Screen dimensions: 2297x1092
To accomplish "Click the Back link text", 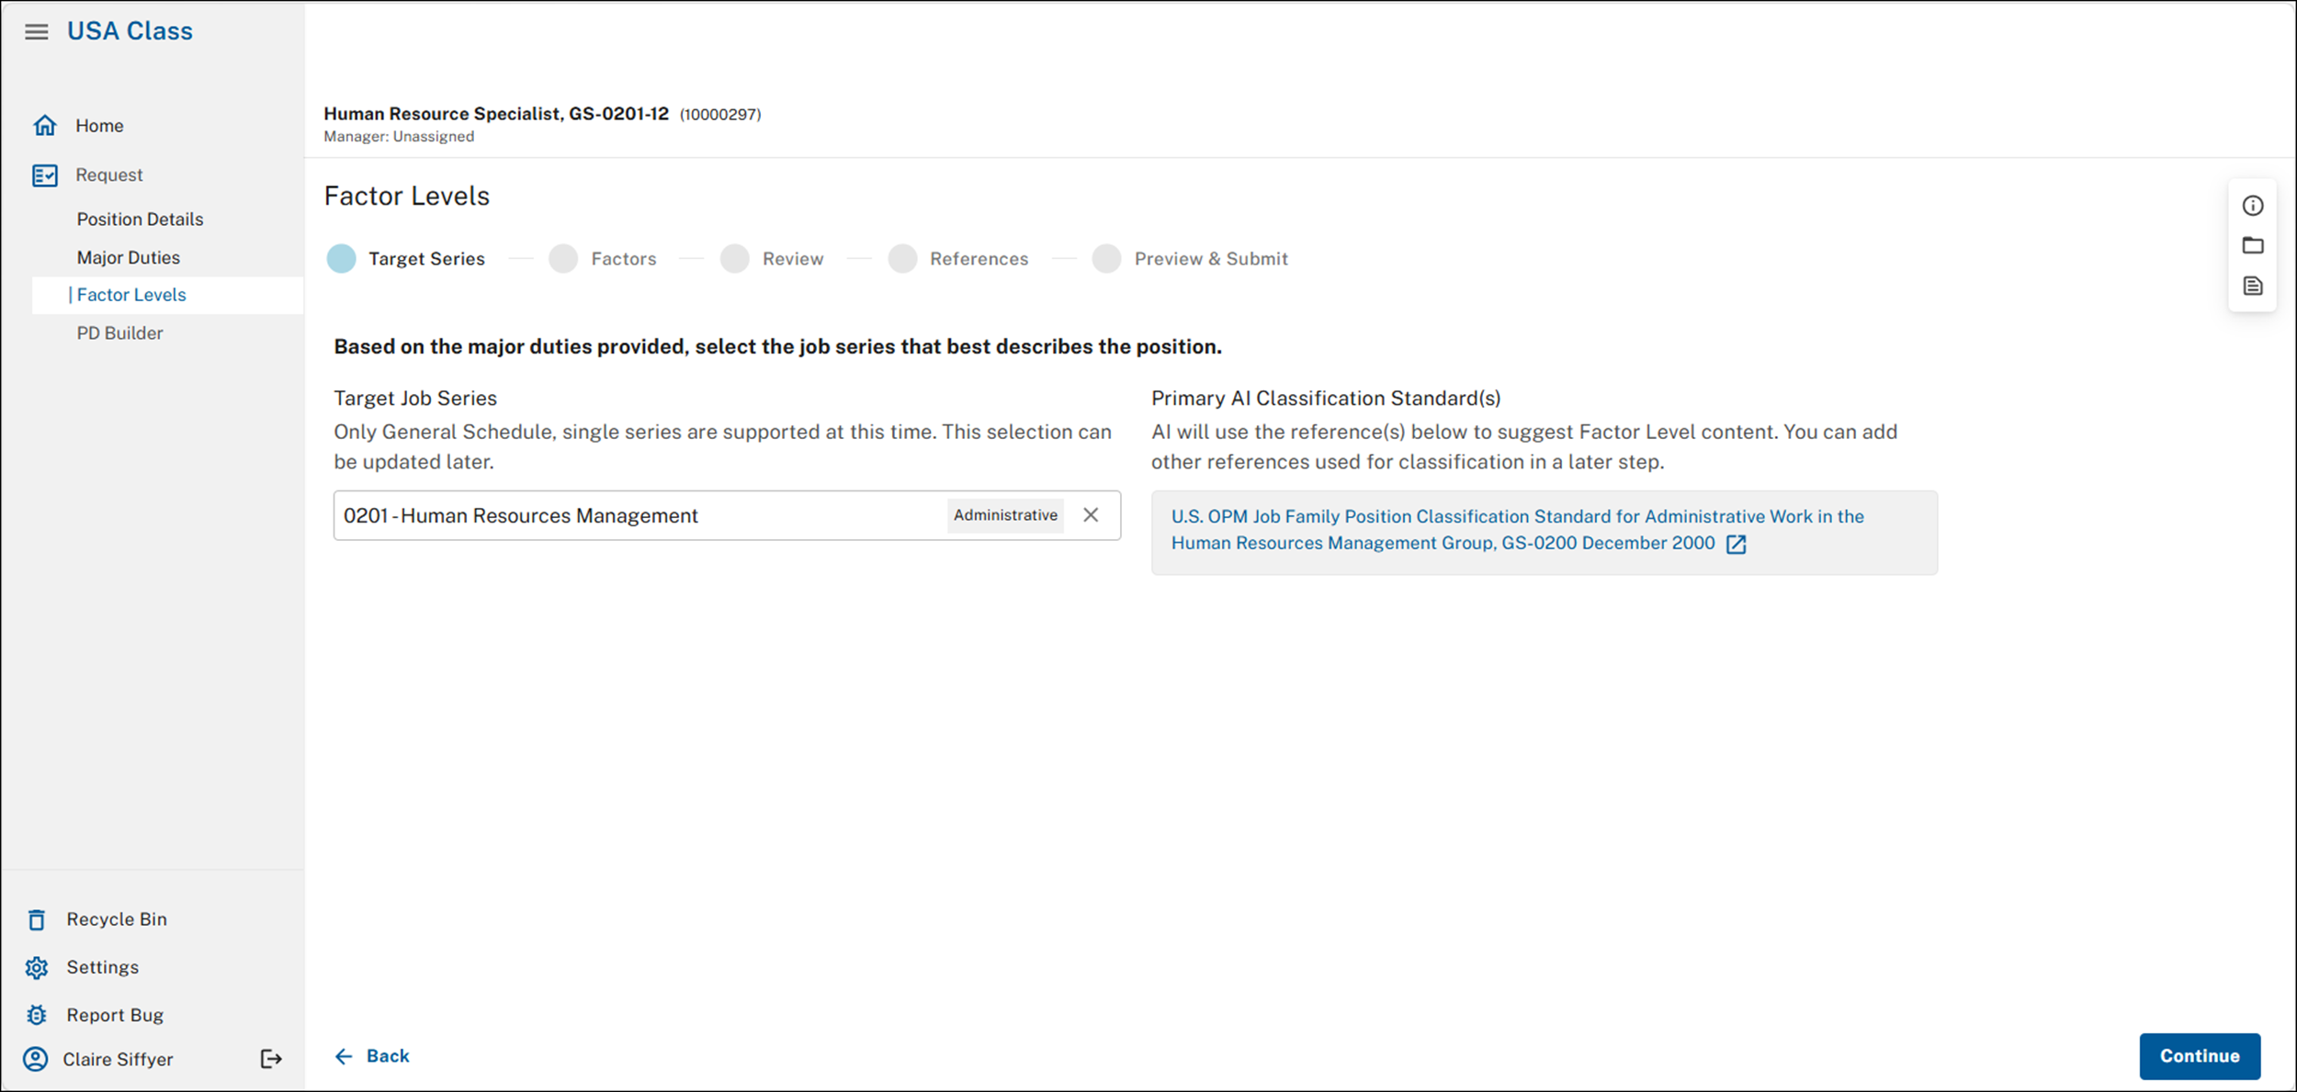I will 388,1056.
